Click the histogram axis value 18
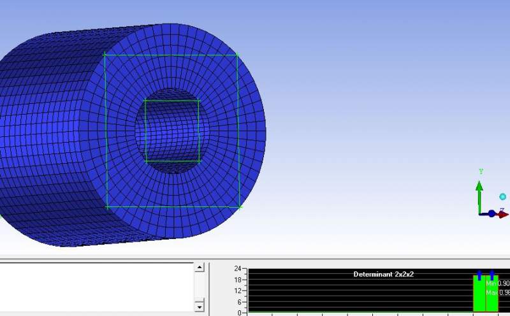 tap(237, 280)
